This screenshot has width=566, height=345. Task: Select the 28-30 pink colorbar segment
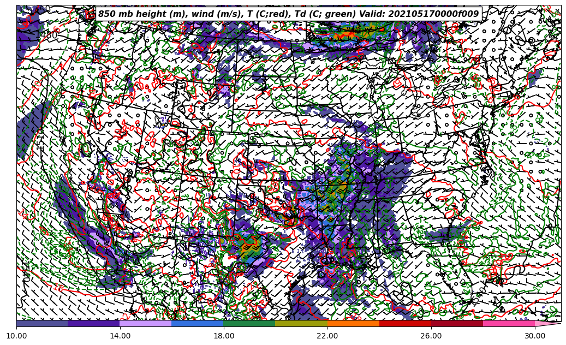click(x=509, y=323)
